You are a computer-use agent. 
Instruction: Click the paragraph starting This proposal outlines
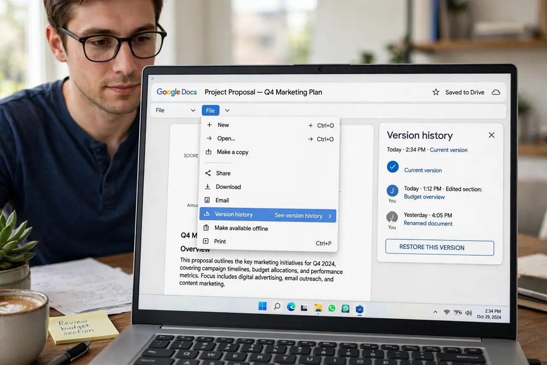click(262, 272)
